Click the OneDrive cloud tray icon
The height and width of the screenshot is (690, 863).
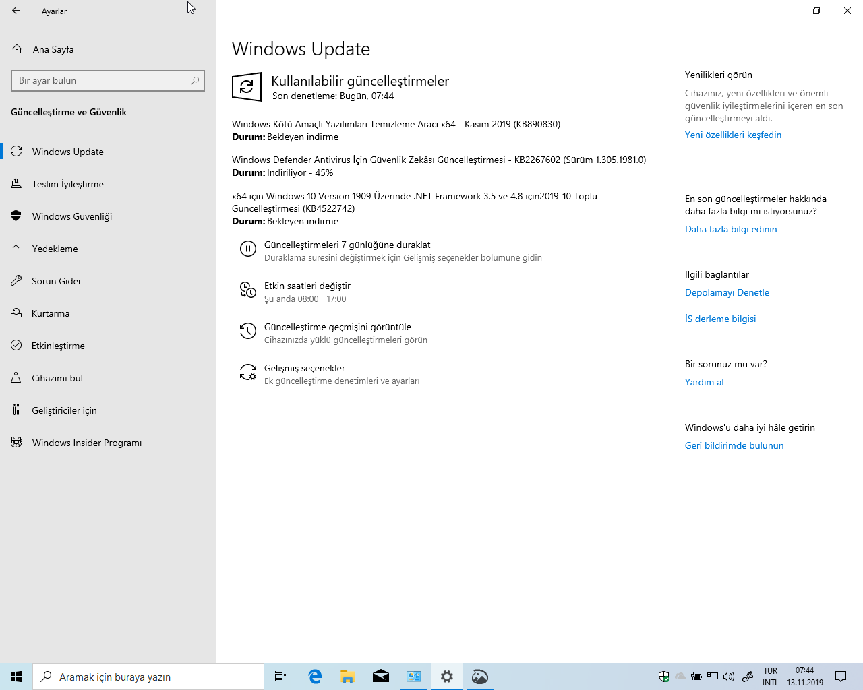[x=680, y=677]
